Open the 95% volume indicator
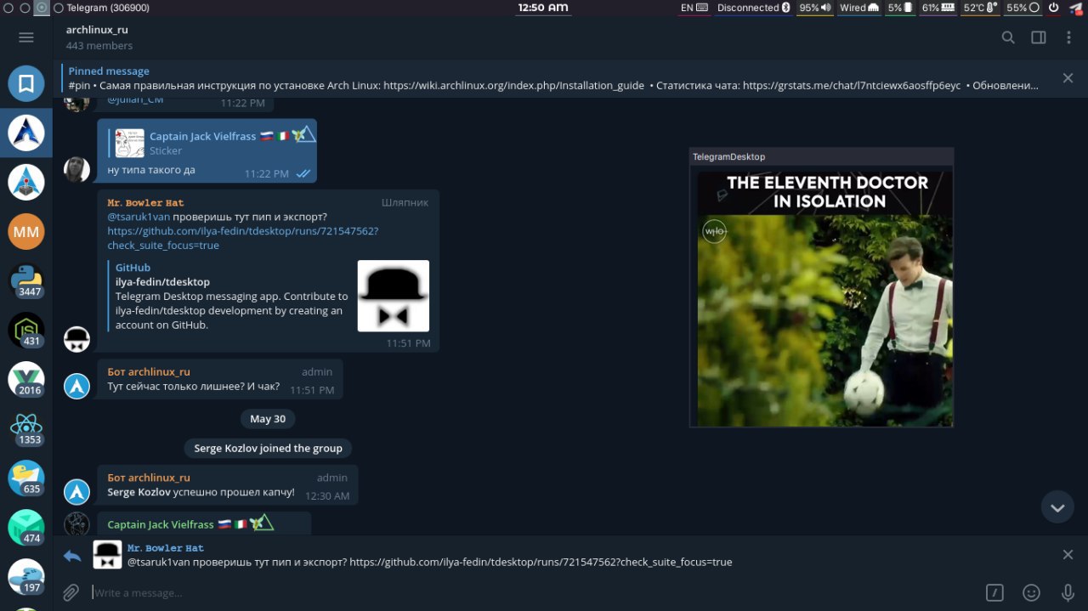This screenshot has width=1088, height=611. [x=816, y=8]
